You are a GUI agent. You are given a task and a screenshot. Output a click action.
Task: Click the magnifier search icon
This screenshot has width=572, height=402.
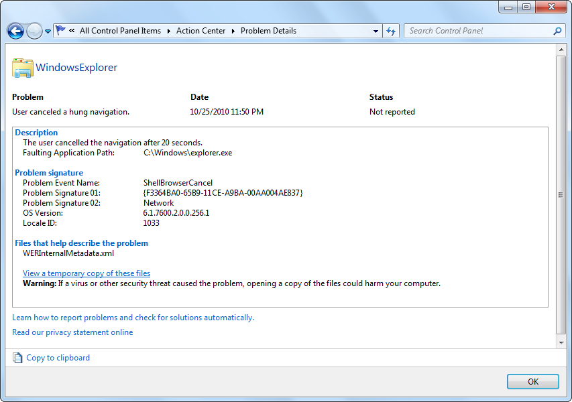pyautogui.click(x=557, y=31)
